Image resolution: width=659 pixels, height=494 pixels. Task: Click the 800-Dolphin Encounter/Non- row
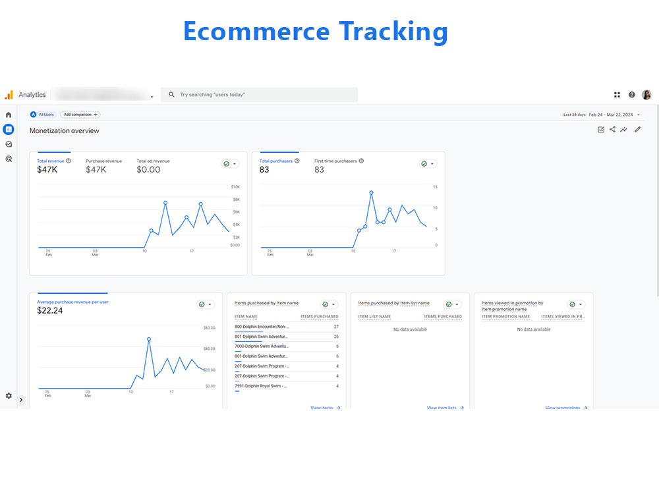(287, 327)
